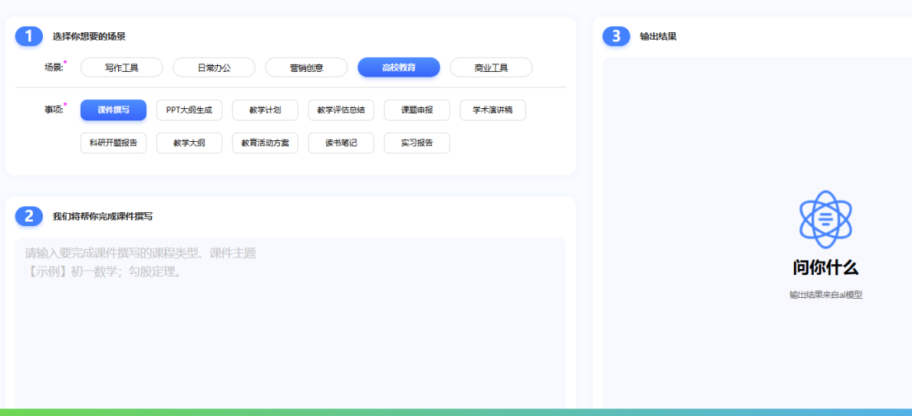Choose the 课题申报 option

click(x=417, y=111)
